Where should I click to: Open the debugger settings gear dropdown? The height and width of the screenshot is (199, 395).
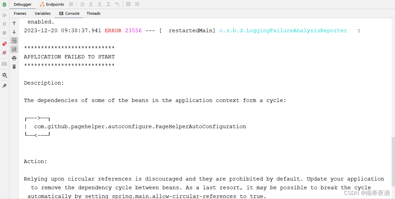(4, 75)
